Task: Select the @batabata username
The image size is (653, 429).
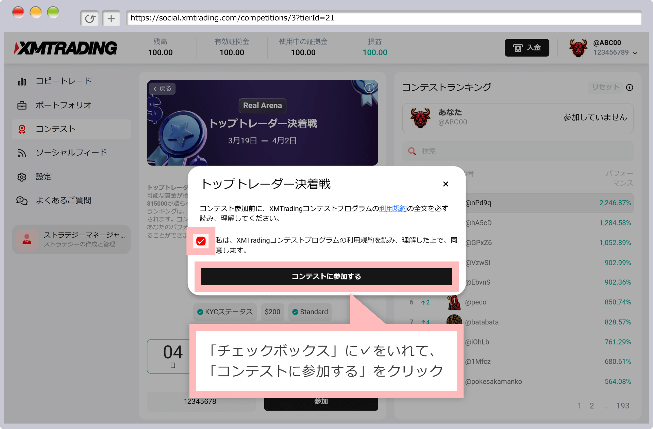Action: point(482,322)
